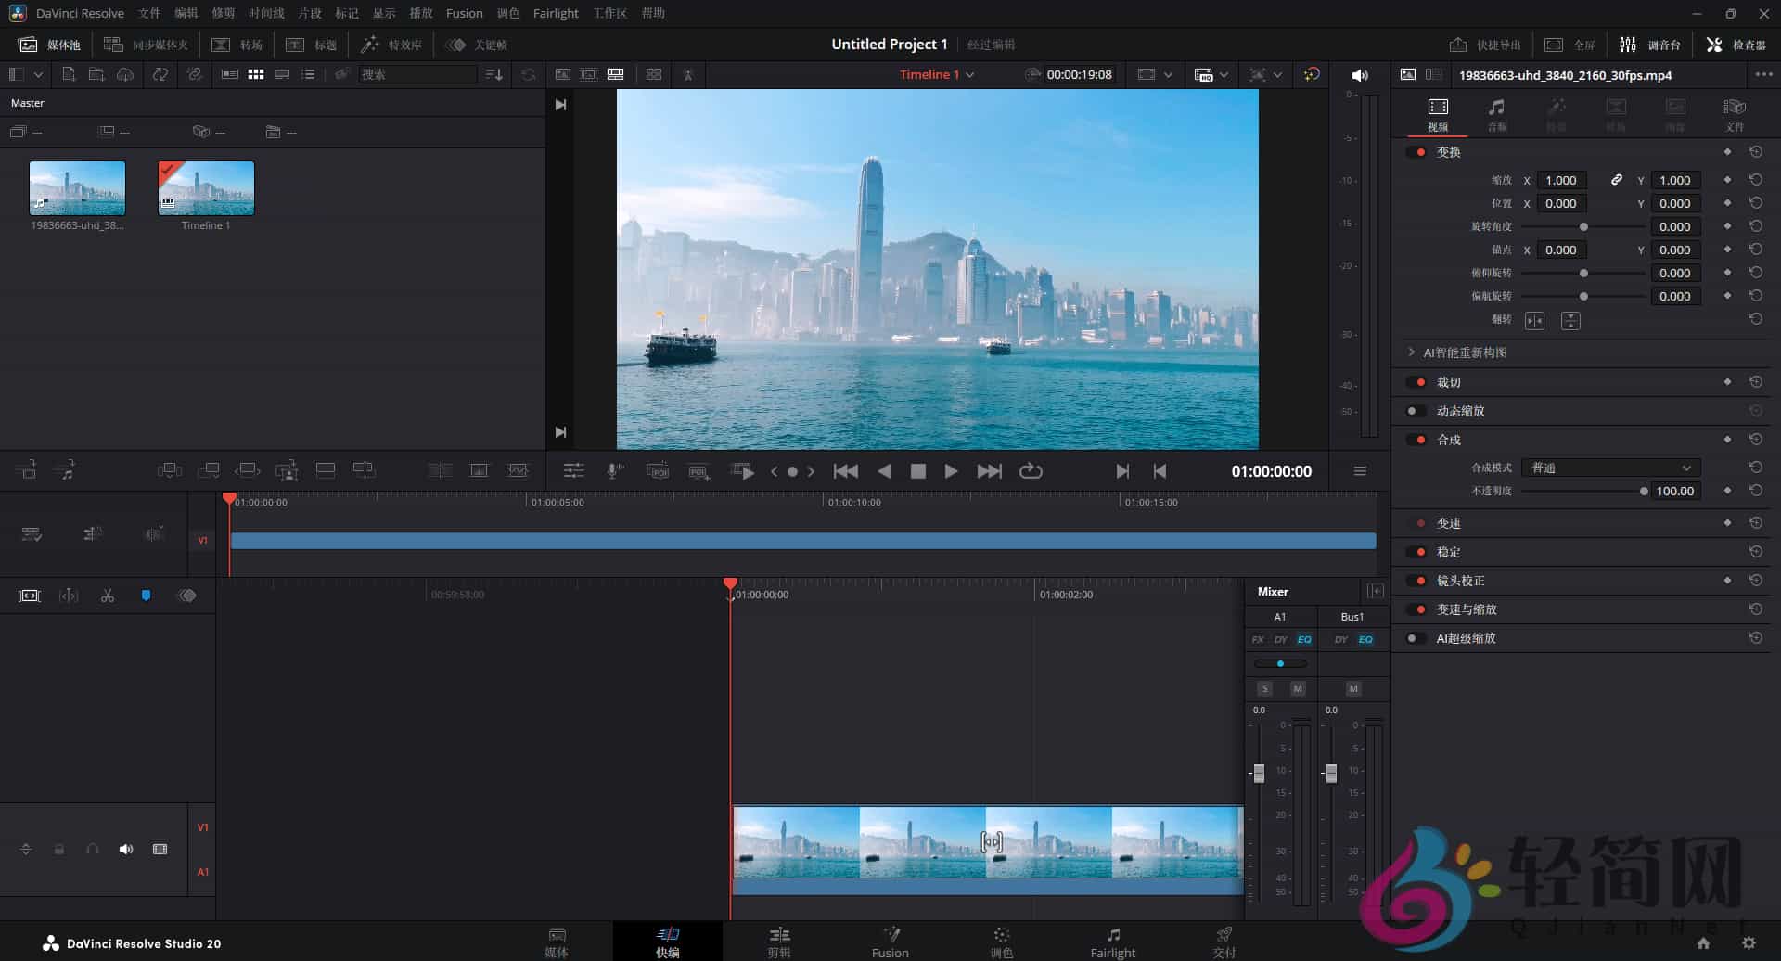
Task: Toggle the 裁切 (Crop) section on or off
Action: (x=1418, y=381)
